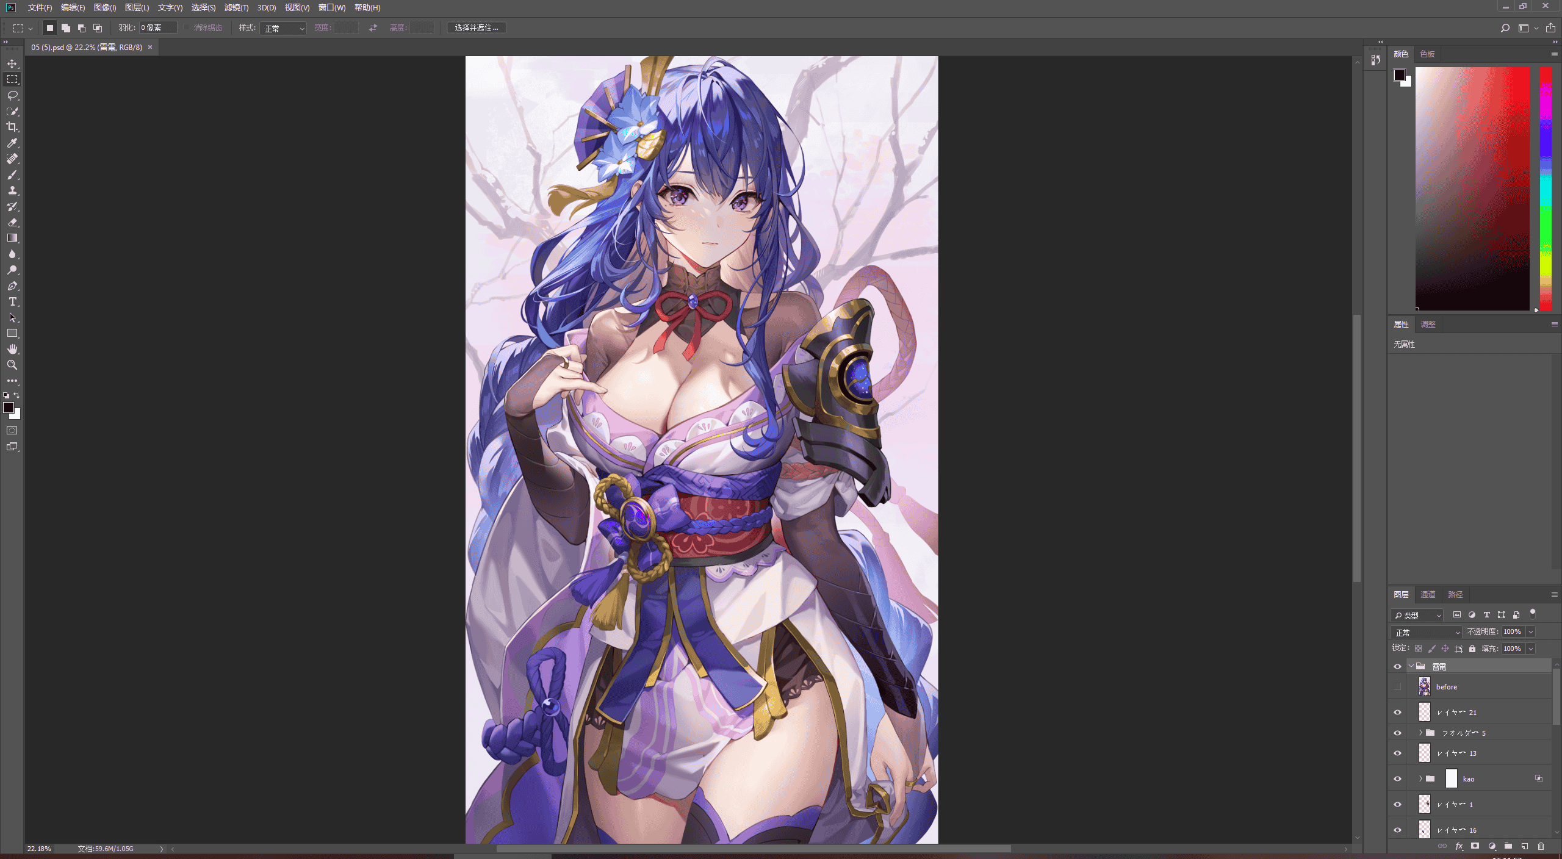Viewport: 1562px width, 859px height.
Task: Select the Eraser tool
Action: click(12, 222)
